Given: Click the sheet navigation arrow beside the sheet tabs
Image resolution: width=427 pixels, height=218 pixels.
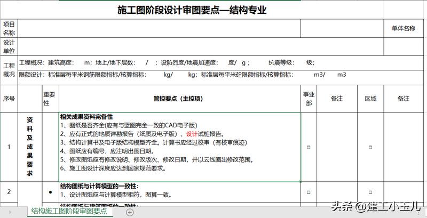Looking at the screenshot, I should (x=10, y=212).
